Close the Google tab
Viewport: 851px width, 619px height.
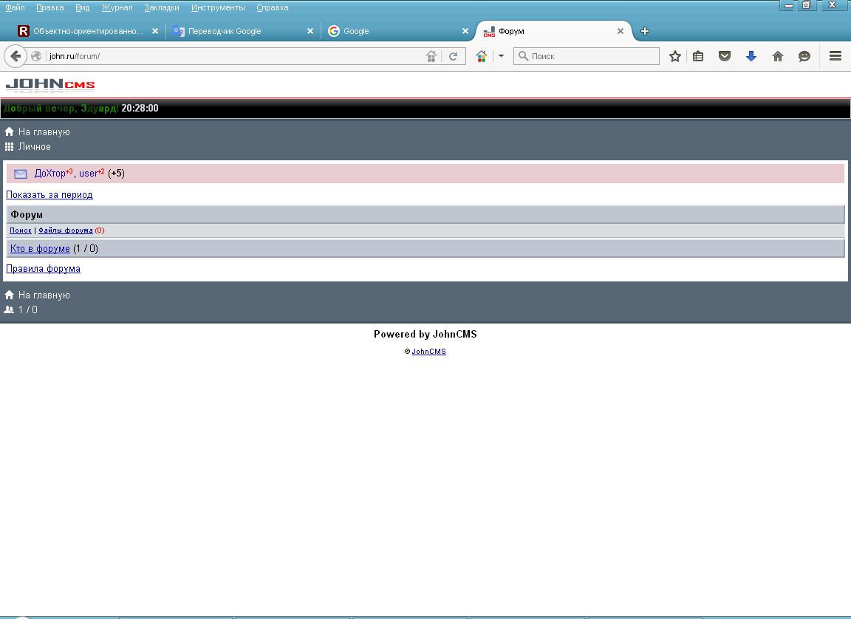coord(465,31)
